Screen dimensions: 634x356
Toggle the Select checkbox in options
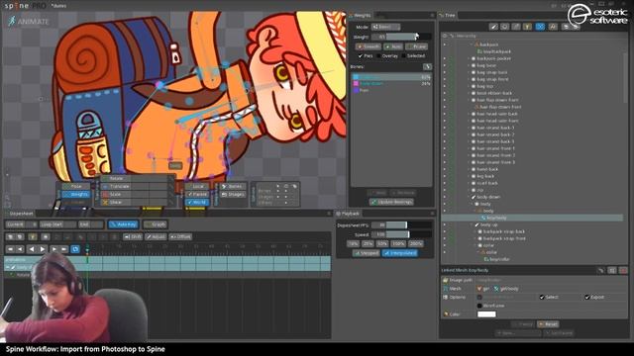point(542,297)
